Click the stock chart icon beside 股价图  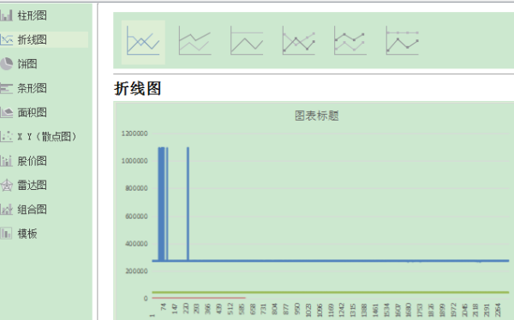coord(7,161)
